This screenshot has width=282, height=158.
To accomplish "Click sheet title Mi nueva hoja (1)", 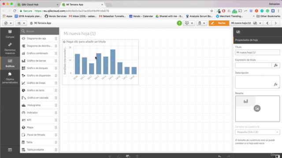I will [x=79, y=33].
